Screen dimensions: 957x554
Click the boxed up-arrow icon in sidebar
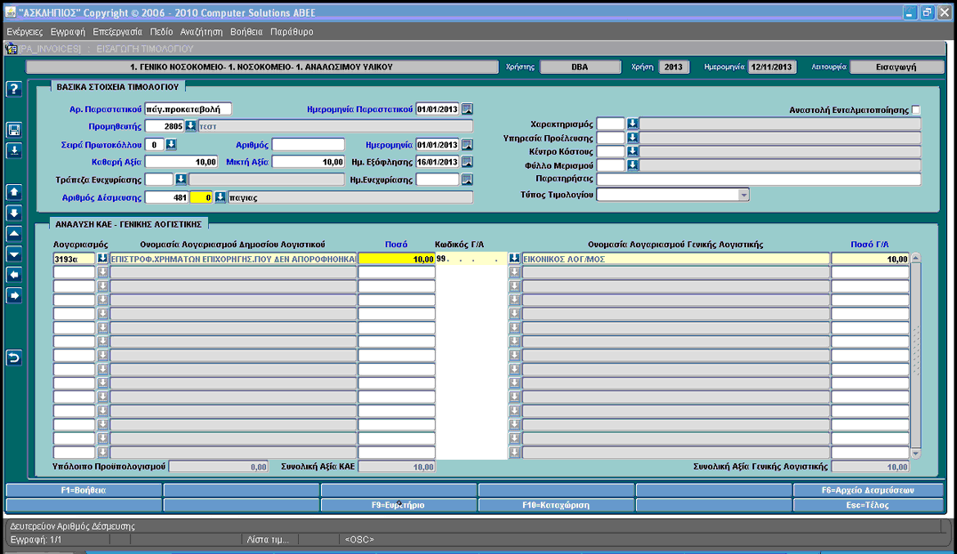14,192
